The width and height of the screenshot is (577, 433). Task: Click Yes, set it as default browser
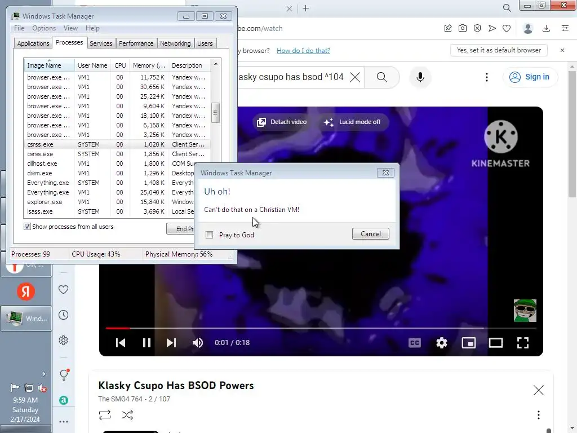point(499,50)
